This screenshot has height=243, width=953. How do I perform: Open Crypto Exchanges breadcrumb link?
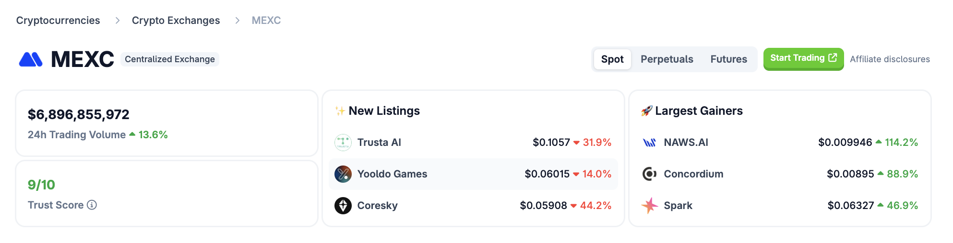coord(176,21)
